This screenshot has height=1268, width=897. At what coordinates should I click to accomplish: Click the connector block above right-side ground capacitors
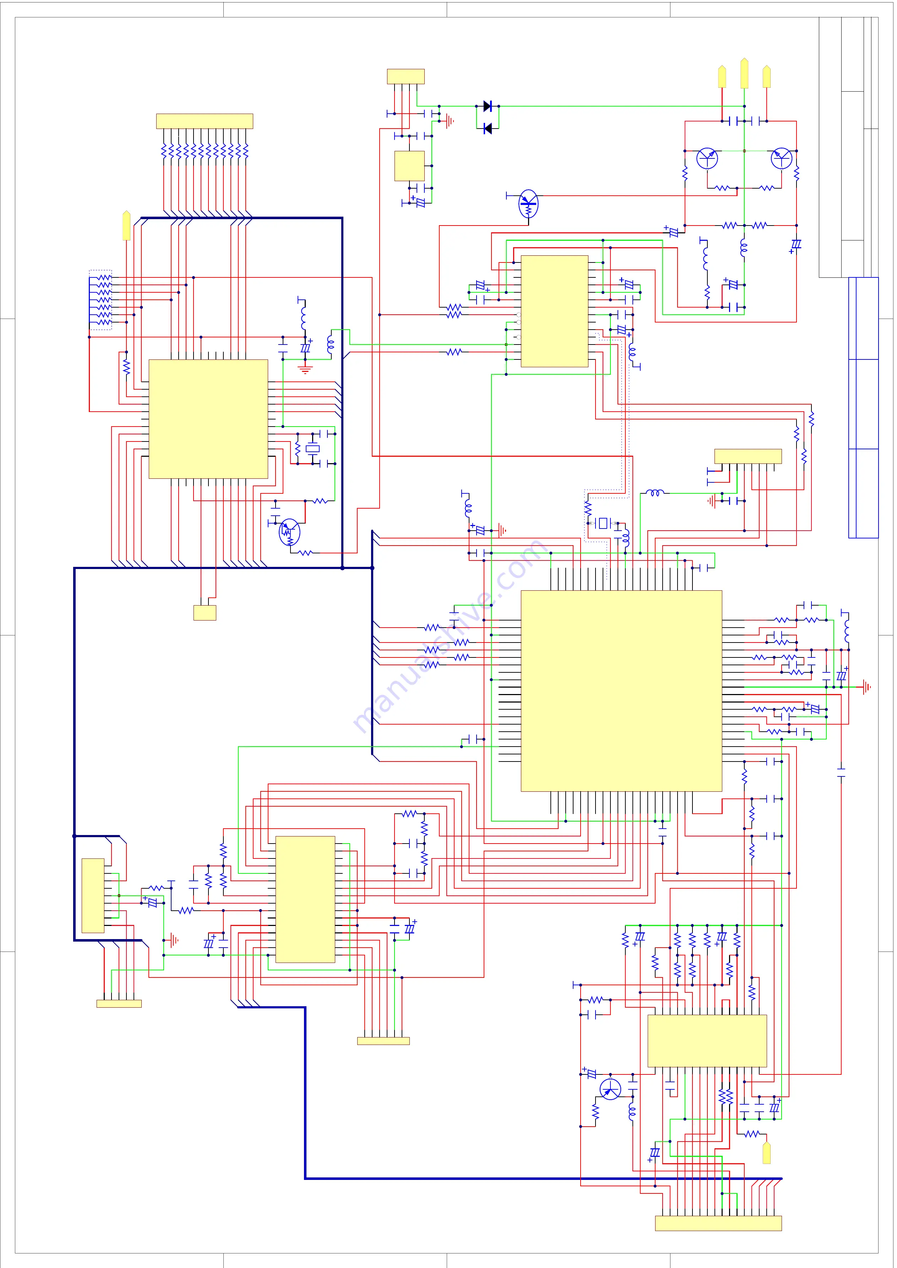click(x=748, y=456)
